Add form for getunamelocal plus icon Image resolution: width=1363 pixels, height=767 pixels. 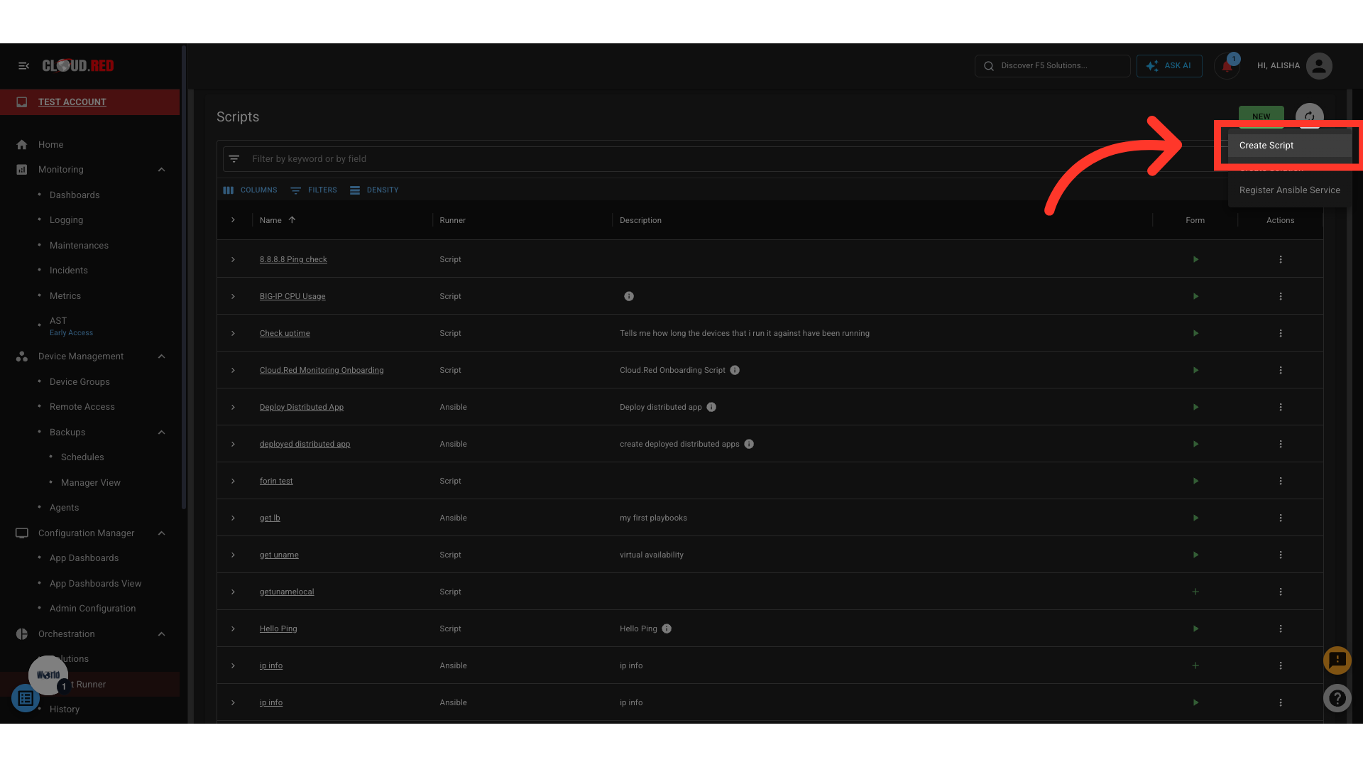coord(1195,592)
